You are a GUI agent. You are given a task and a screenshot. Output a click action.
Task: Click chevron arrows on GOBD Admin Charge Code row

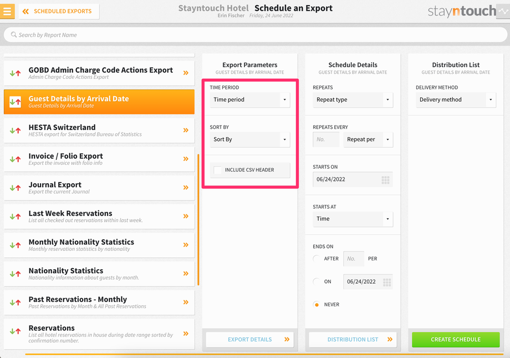point(186,73)
